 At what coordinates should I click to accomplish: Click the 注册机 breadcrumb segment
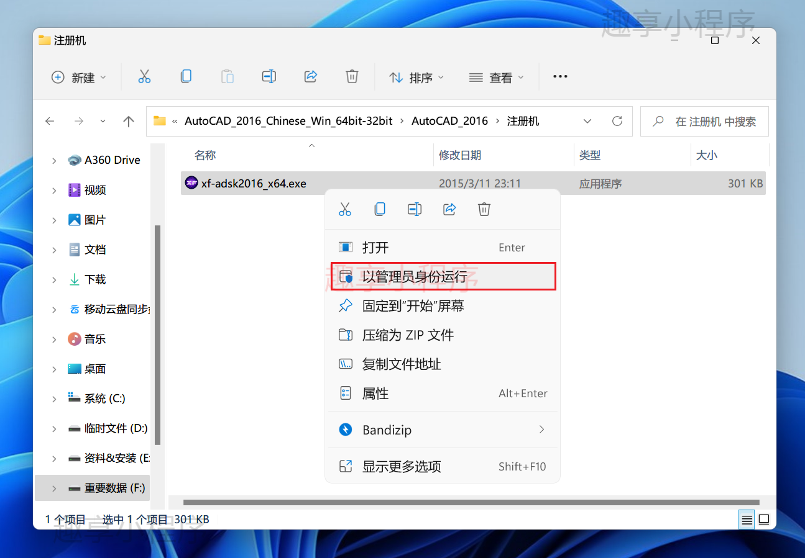click(x=523, y=121)
